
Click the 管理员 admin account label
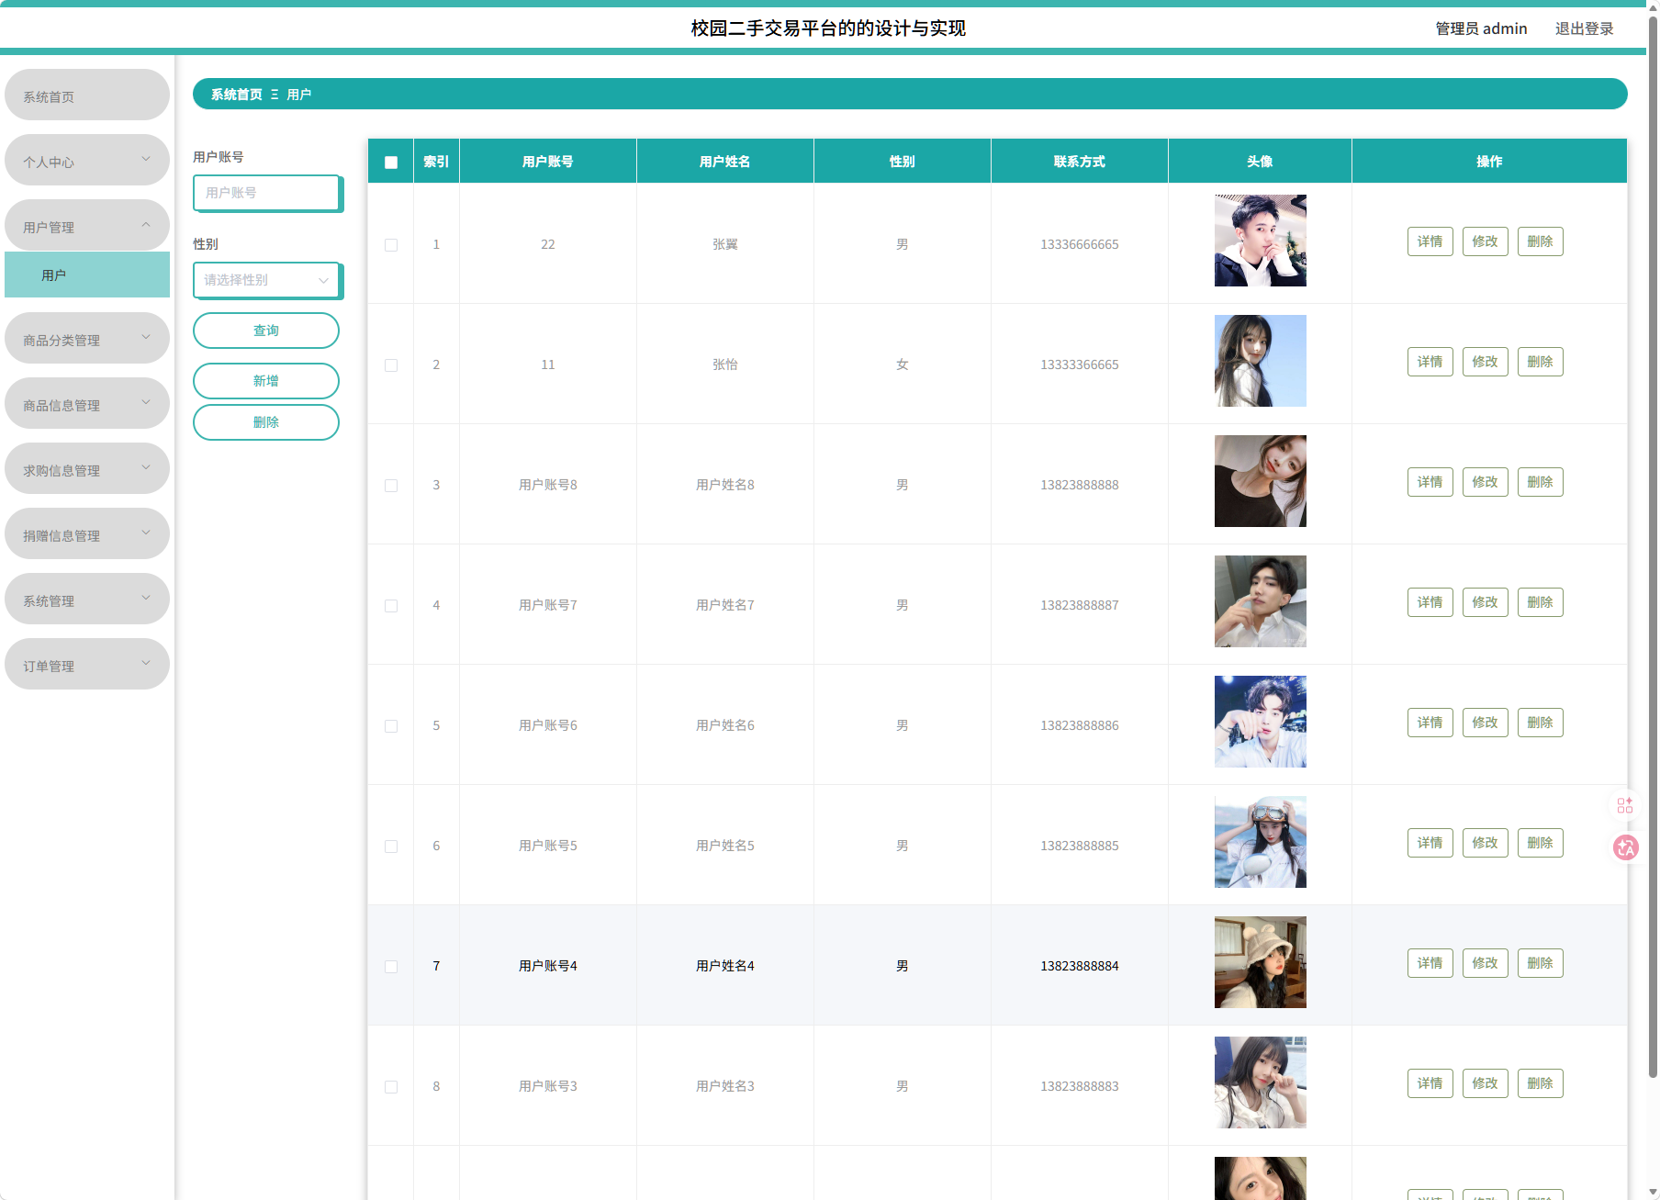pos(1481,28)
